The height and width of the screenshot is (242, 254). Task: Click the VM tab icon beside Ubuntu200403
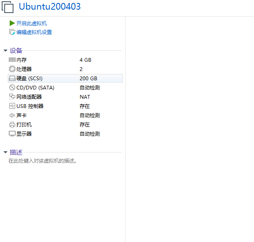8,7
